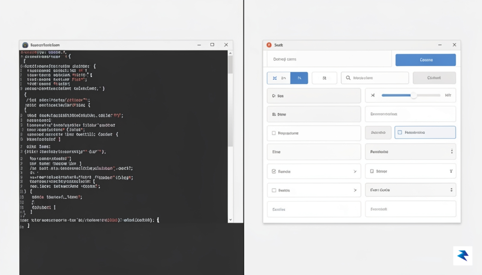Click the value label at the slider's end

[x=448, y=95]
